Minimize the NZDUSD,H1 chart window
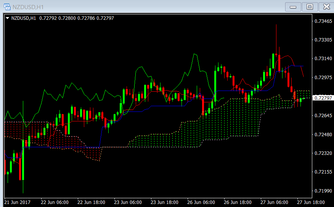Screen dimensions: 334x207 (x=293, y=6)
